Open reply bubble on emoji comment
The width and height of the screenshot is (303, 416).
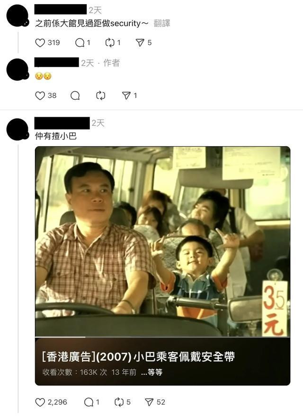click(x=75, y=95)
